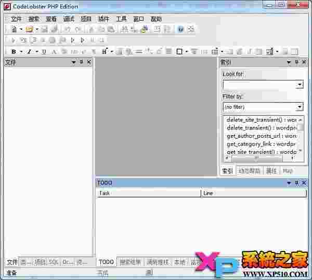Close the 文件 side panel
The height and width of the screenshot is (280, 312).
pyautogui.click(x=89, y=62)
